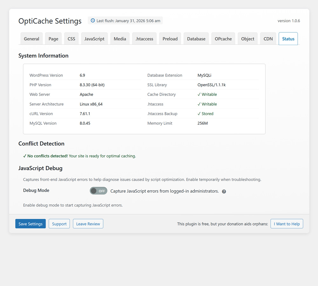Screen dimensions: 318x286
Task: Open the Media tab
Action: point(120,39)
